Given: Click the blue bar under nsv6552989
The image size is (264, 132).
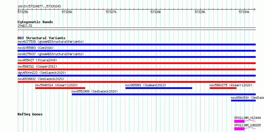Looking at the screenshot, I should point(164,94).
